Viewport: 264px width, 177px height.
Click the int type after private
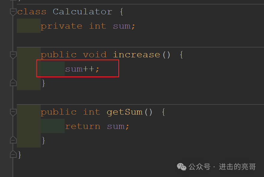[98, 26]
